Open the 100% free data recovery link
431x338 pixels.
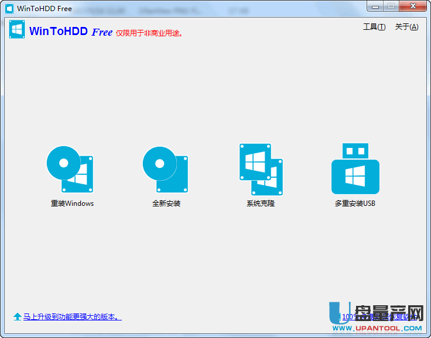(379, 317)
